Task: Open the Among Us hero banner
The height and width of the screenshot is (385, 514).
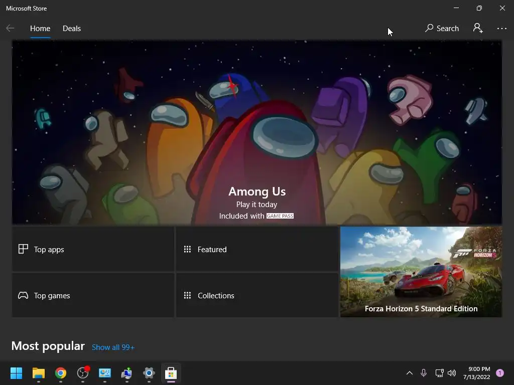Action: tap(257, 132)
